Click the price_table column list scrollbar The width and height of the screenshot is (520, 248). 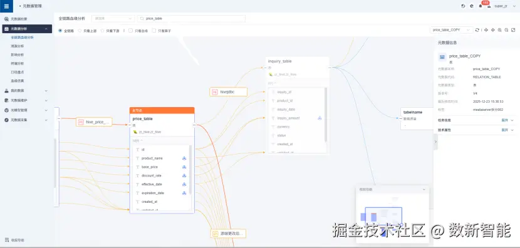tap(190, 170)
